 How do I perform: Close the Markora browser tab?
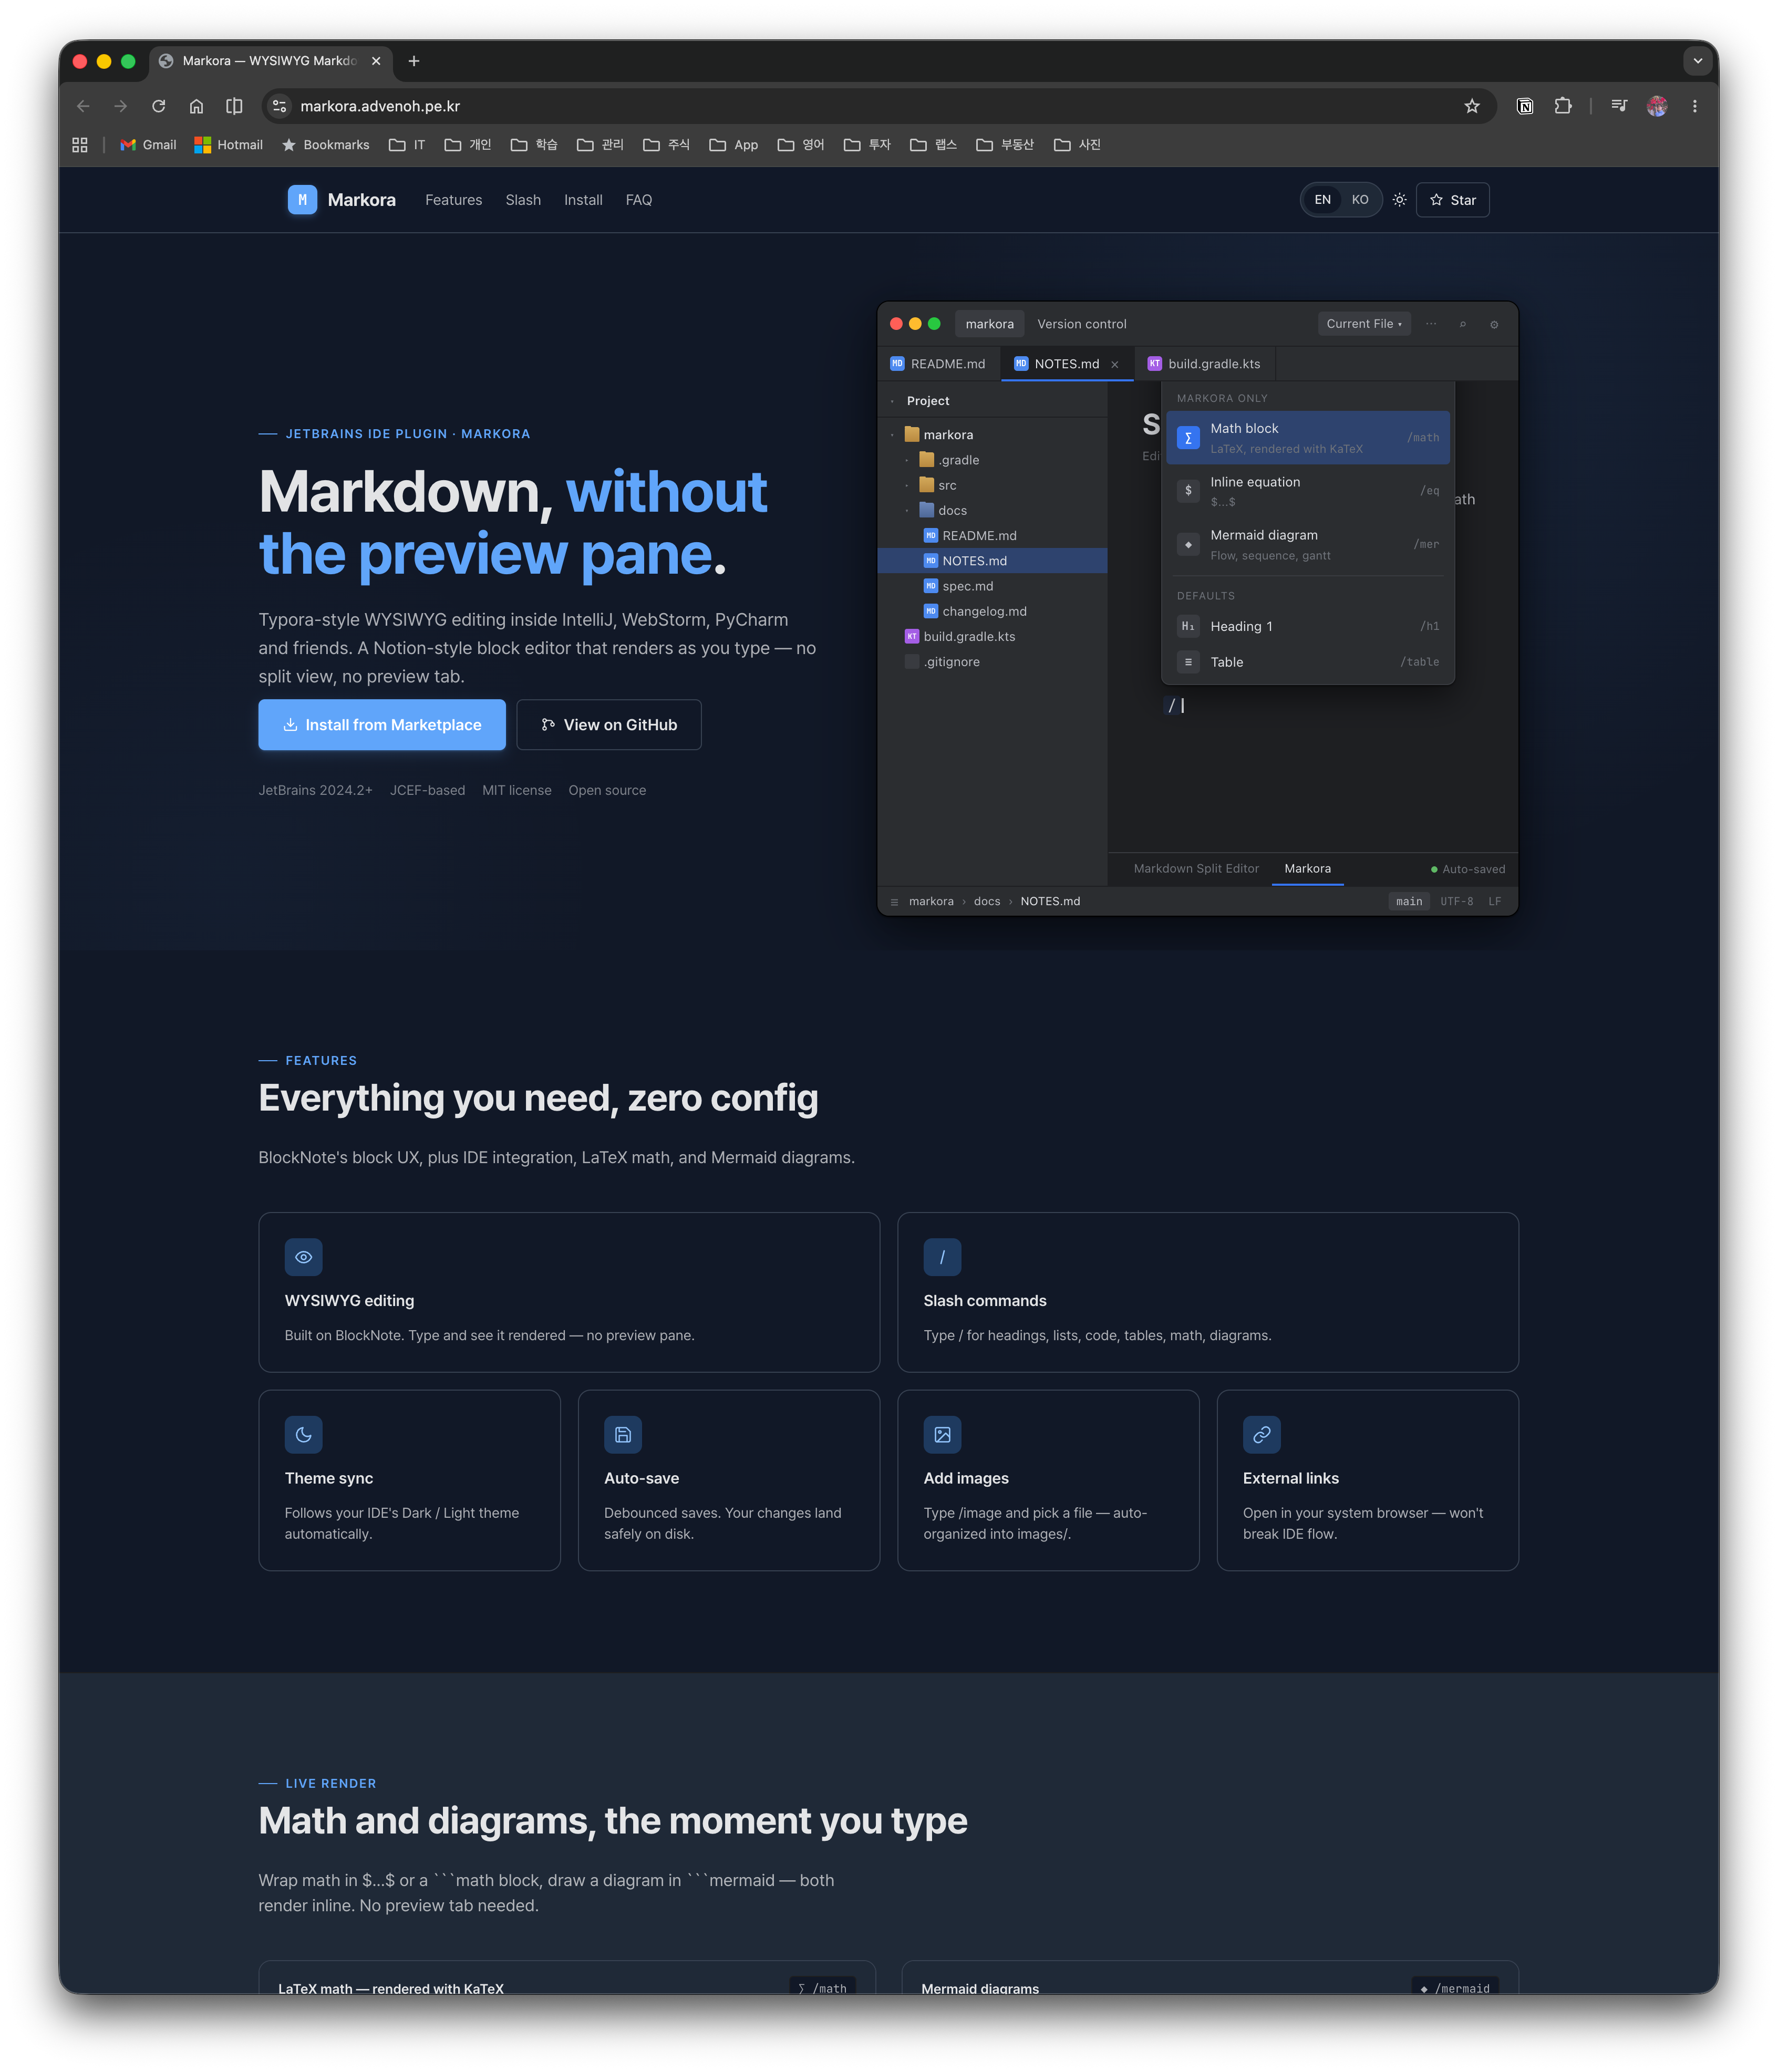click(x=376, y=61)
